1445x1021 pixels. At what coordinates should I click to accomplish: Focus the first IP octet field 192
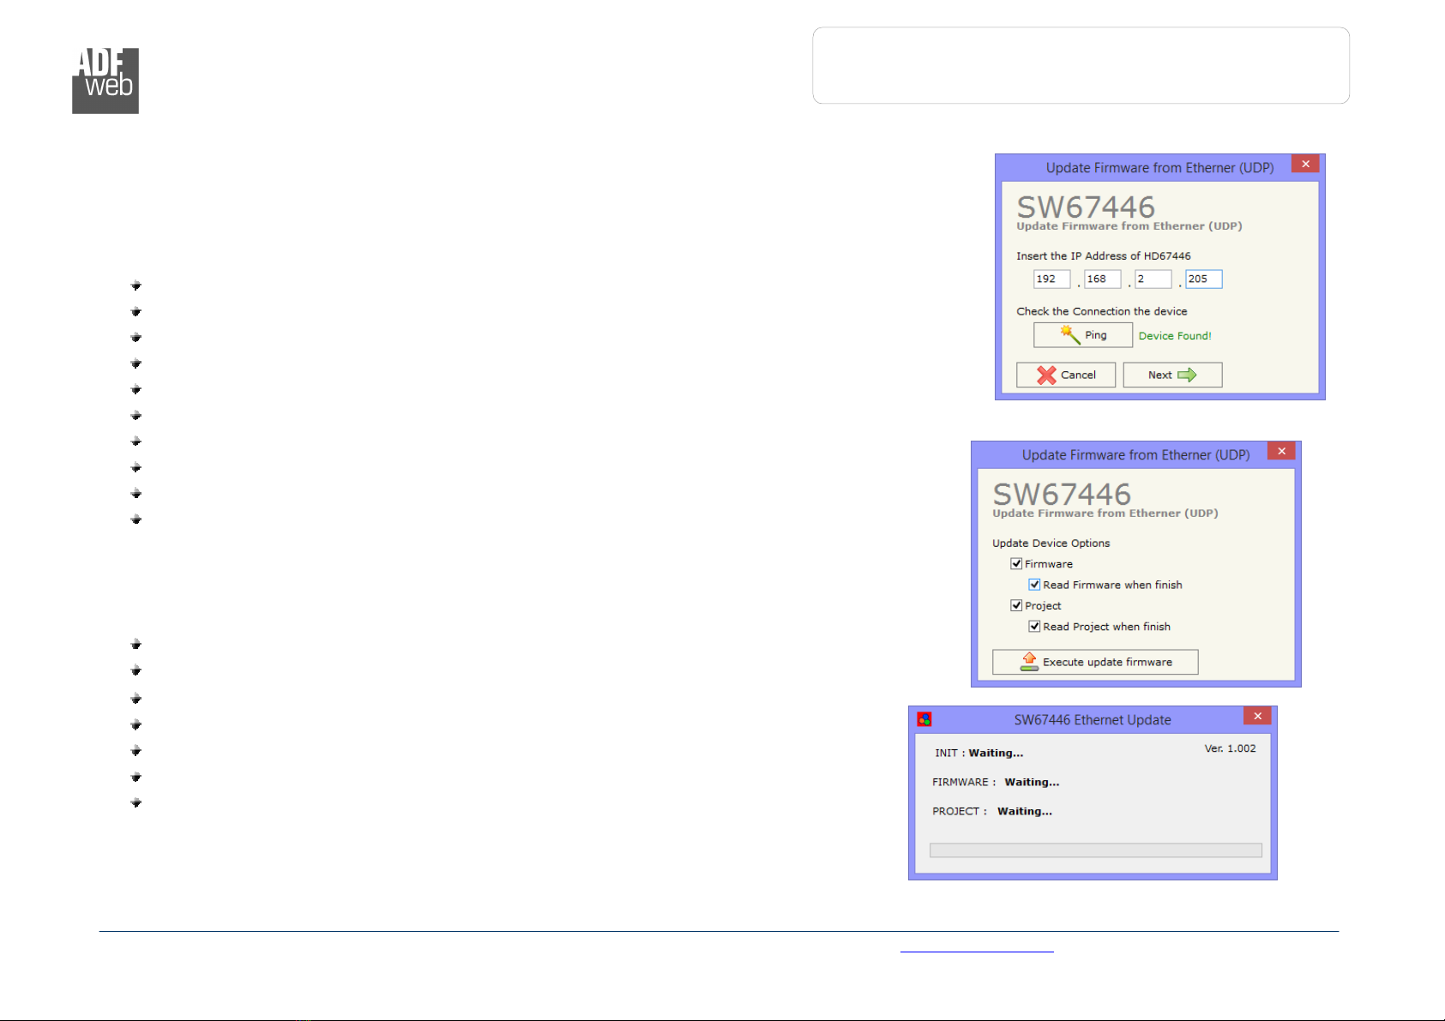pyautogui.click(x=1051, y=279)
